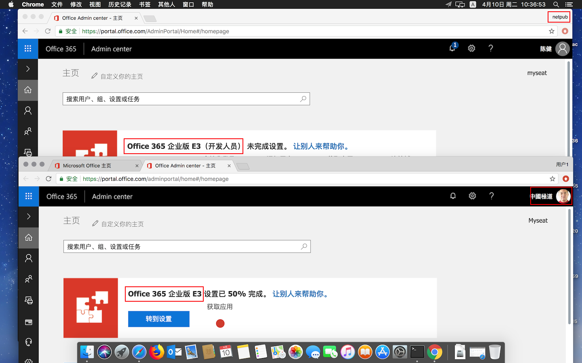Open 用户1 profile switcher in front window

pyautogui.click(x=562, y=164)
